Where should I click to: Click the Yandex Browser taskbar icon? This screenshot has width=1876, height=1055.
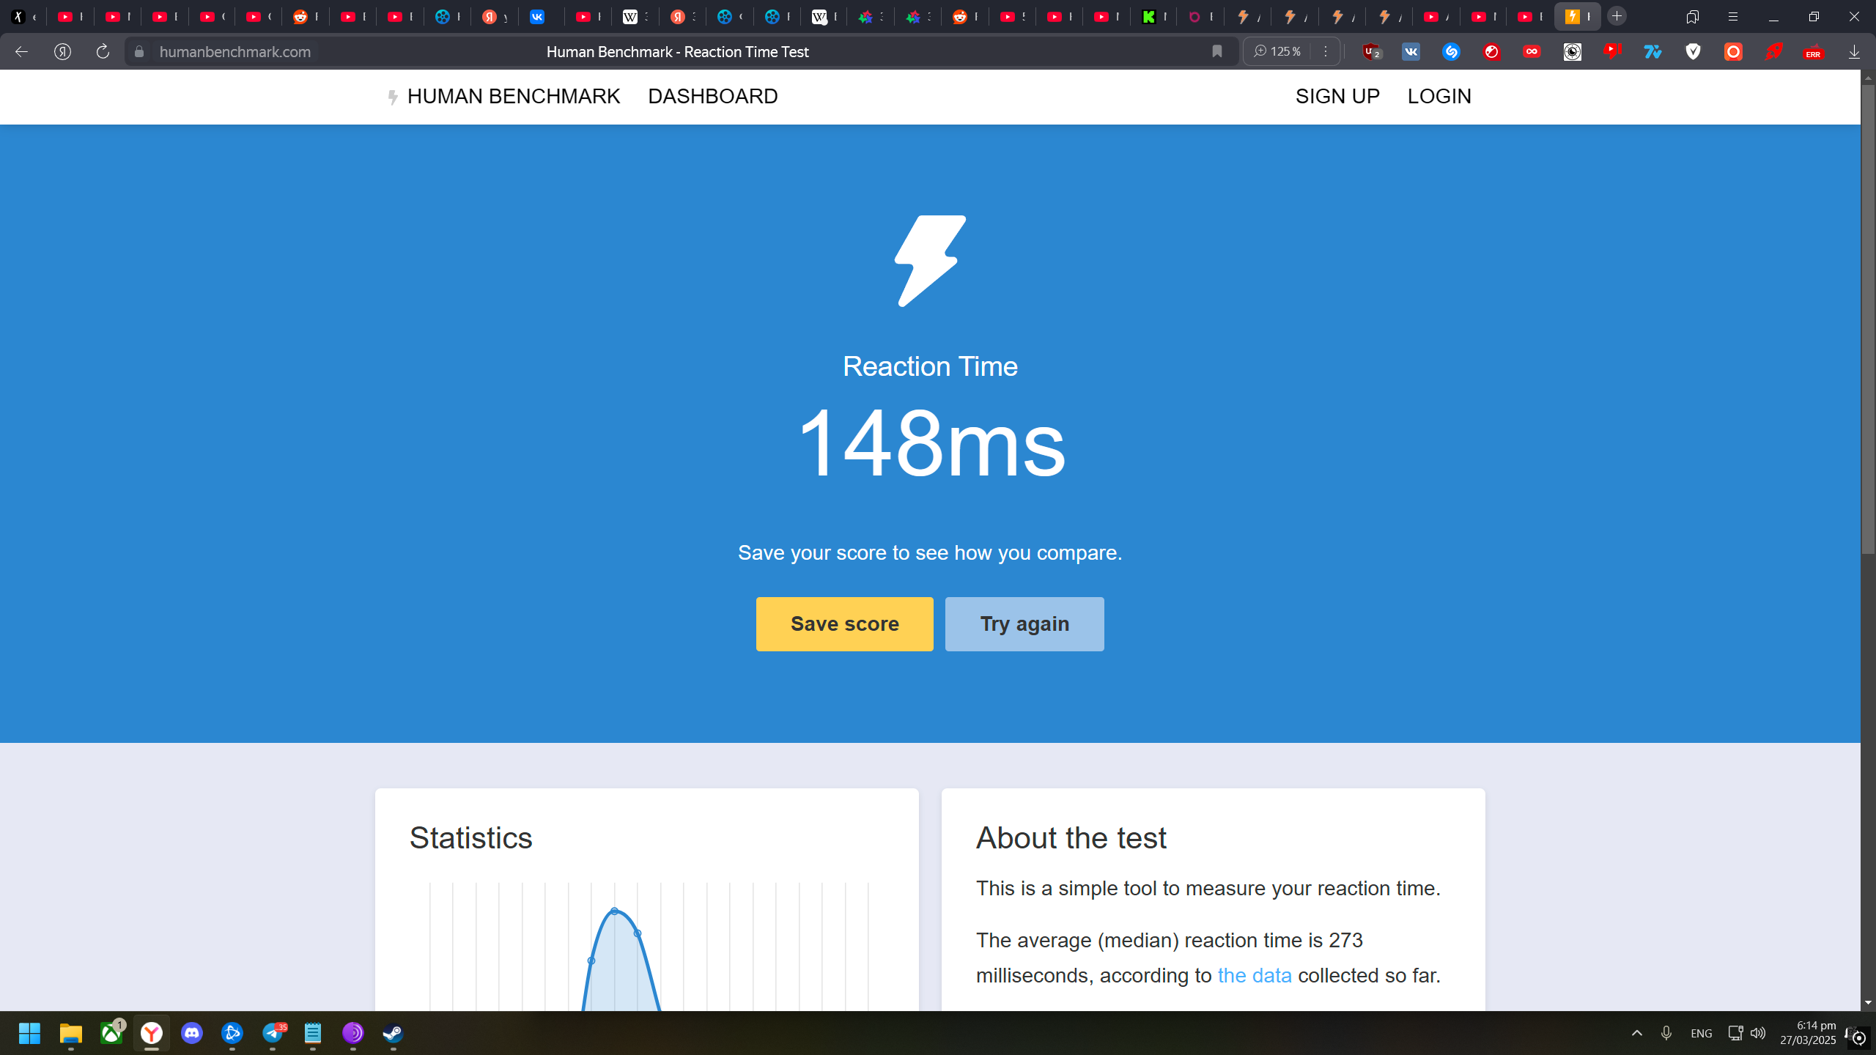click(152, 1033)
